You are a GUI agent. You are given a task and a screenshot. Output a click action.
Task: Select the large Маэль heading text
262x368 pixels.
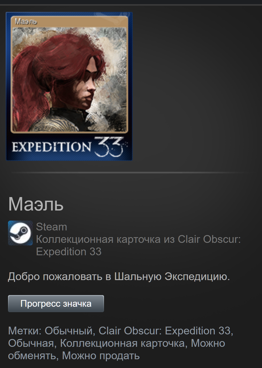(36, 204)
